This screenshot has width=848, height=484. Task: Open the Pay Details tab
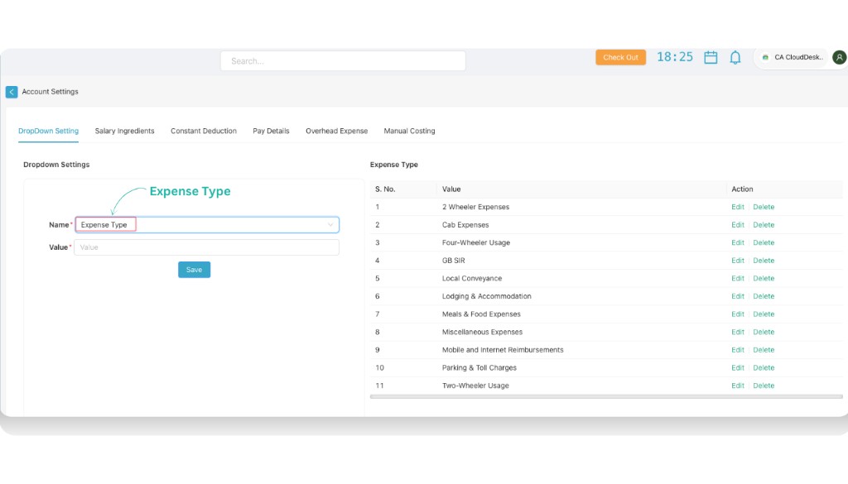coord(271,131)
